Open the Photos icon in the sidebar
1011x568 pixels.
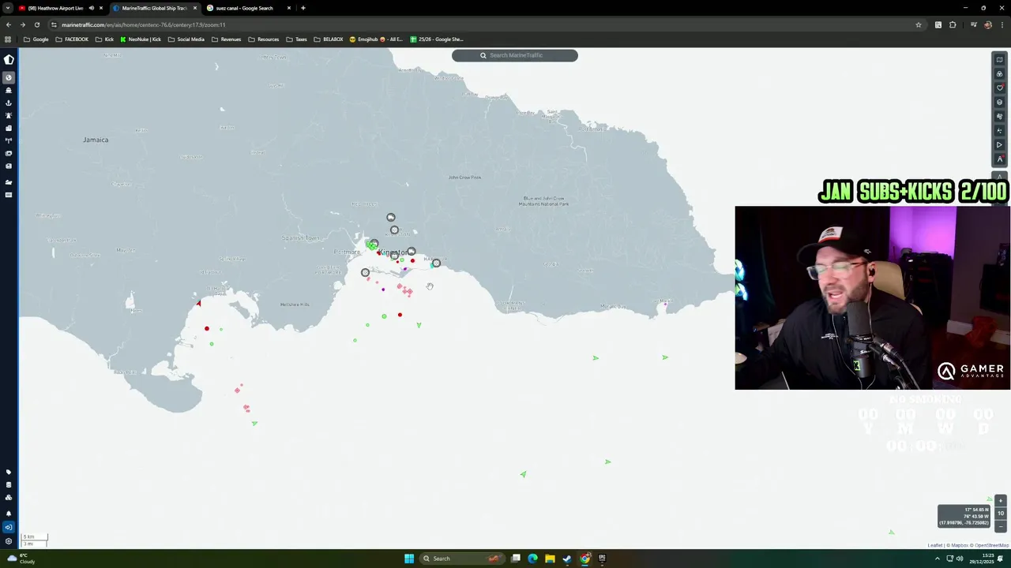(x=9, y=153)
